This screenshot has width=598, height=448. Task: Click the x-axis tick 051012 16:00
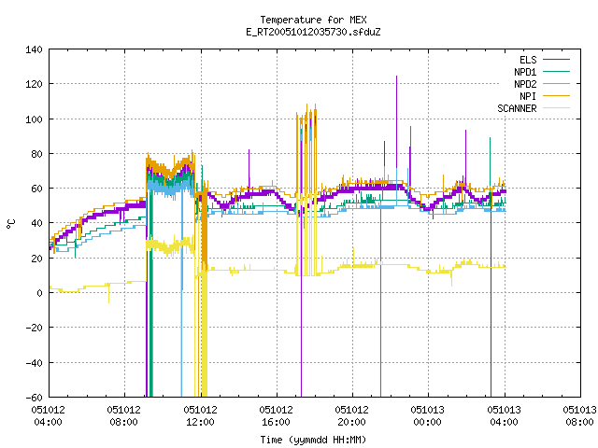pyautogui.click(x=277, y=416)
